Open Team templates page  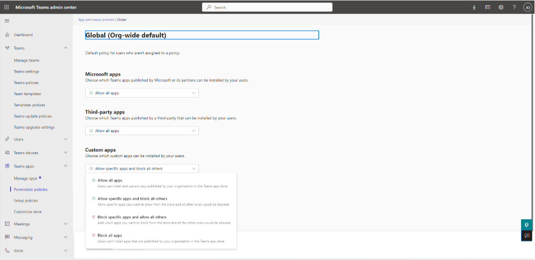(27, 93)
